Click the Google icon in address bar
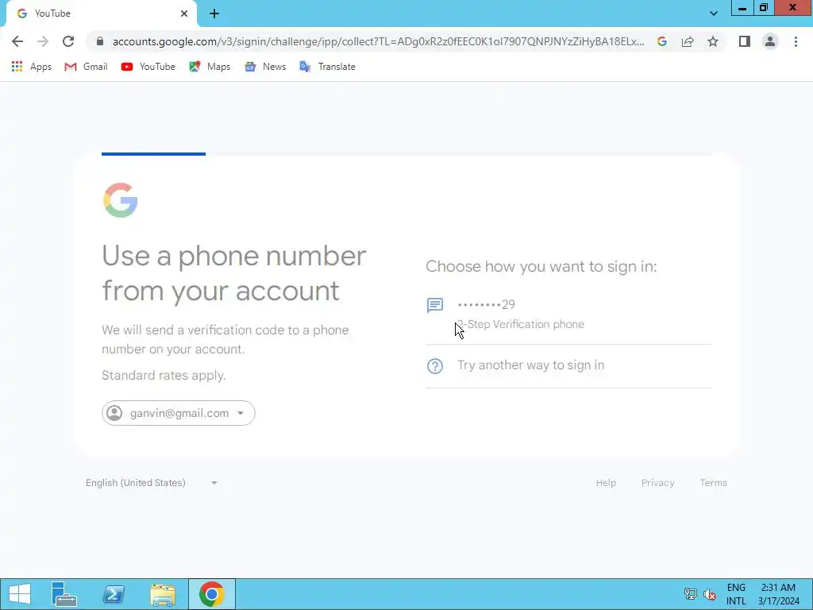The image size is (813, 610). point(662,41)
